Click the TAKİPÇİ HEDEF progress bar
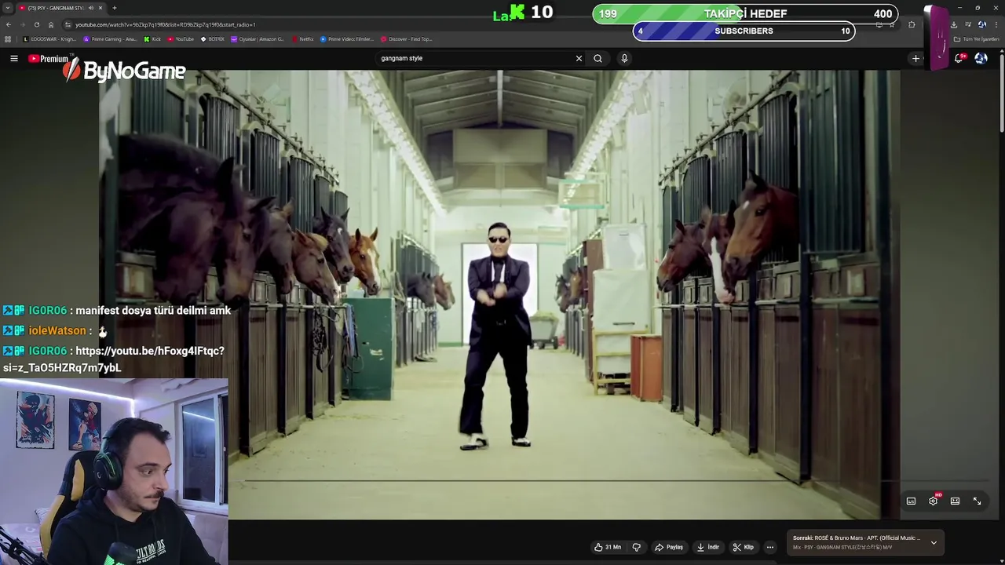This screenshot has height=565, width=1005. [x=745, y=13]
